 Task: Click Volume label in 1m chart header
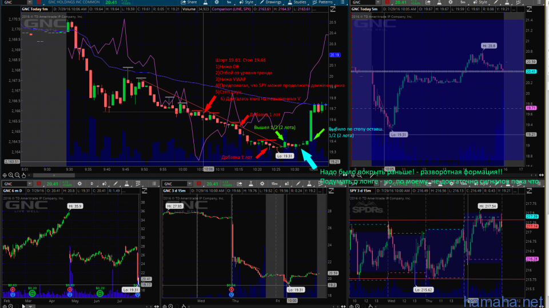[x=189, y=9]
